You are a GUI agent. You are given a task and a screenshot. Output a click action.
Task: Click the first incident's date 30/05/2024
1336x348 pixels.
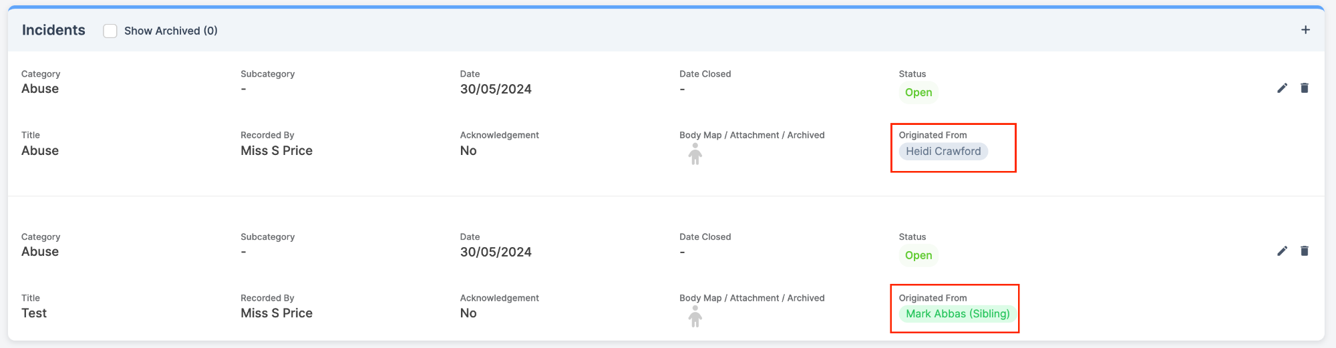pos(496,90)
